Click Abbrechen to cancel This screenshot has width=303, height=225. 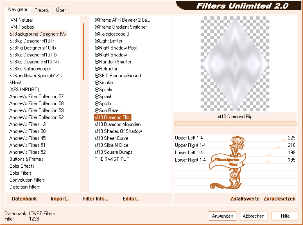[253, 216]
